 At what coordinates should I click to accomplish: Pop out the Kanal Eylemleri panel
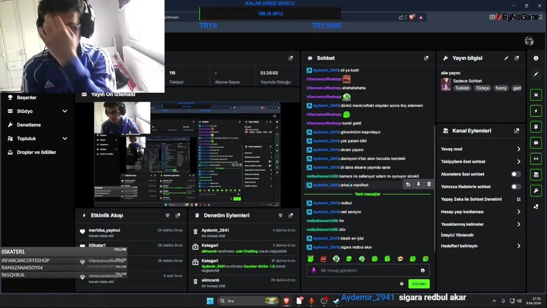pos(517,131)
